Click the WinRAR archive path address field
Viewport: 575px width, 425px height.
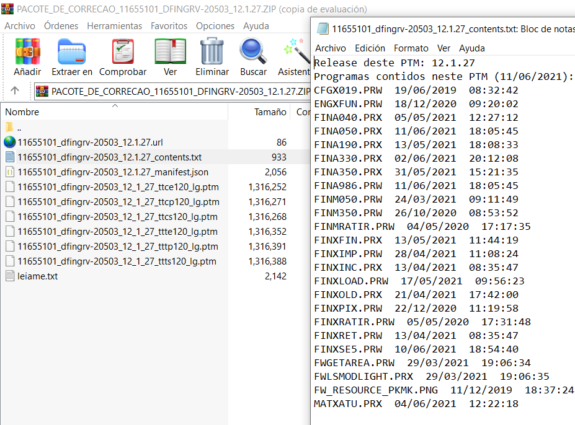172,91
